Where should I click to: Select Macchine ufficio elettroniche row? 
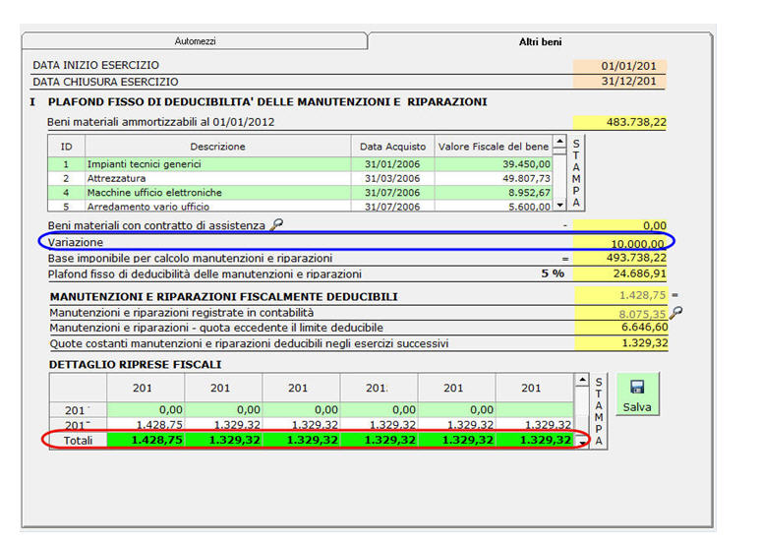point(301,193)
